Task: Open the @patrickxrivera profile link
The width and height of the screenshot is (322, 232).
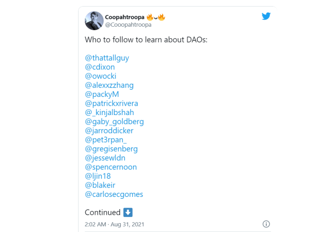Action: (x=112, y=103)
